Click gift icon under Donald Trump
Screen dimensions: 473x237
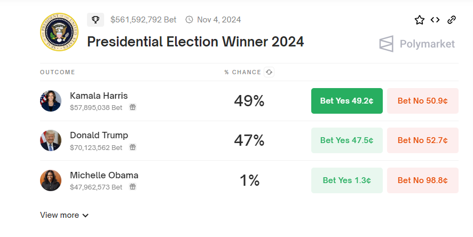(132, 147)
